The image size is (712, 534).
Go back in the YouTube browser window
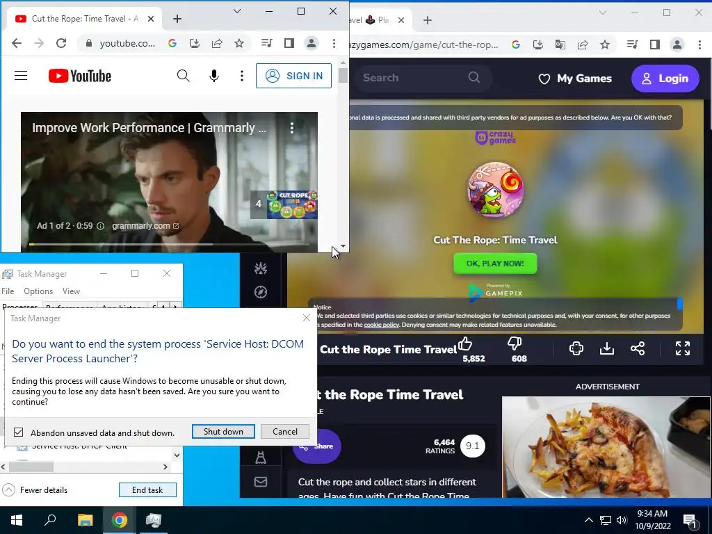17,43
